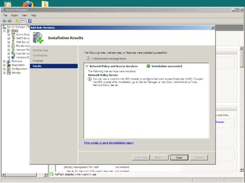245x183 pixels.
Task: Click the tree pane scroll right arrow
Action: point(46,175)
